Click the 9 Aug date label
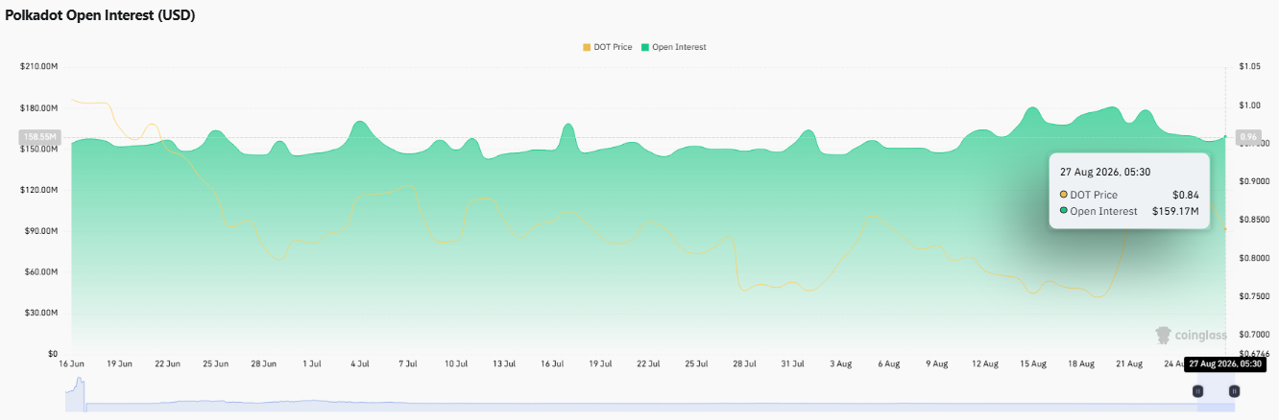 point(936,364)
